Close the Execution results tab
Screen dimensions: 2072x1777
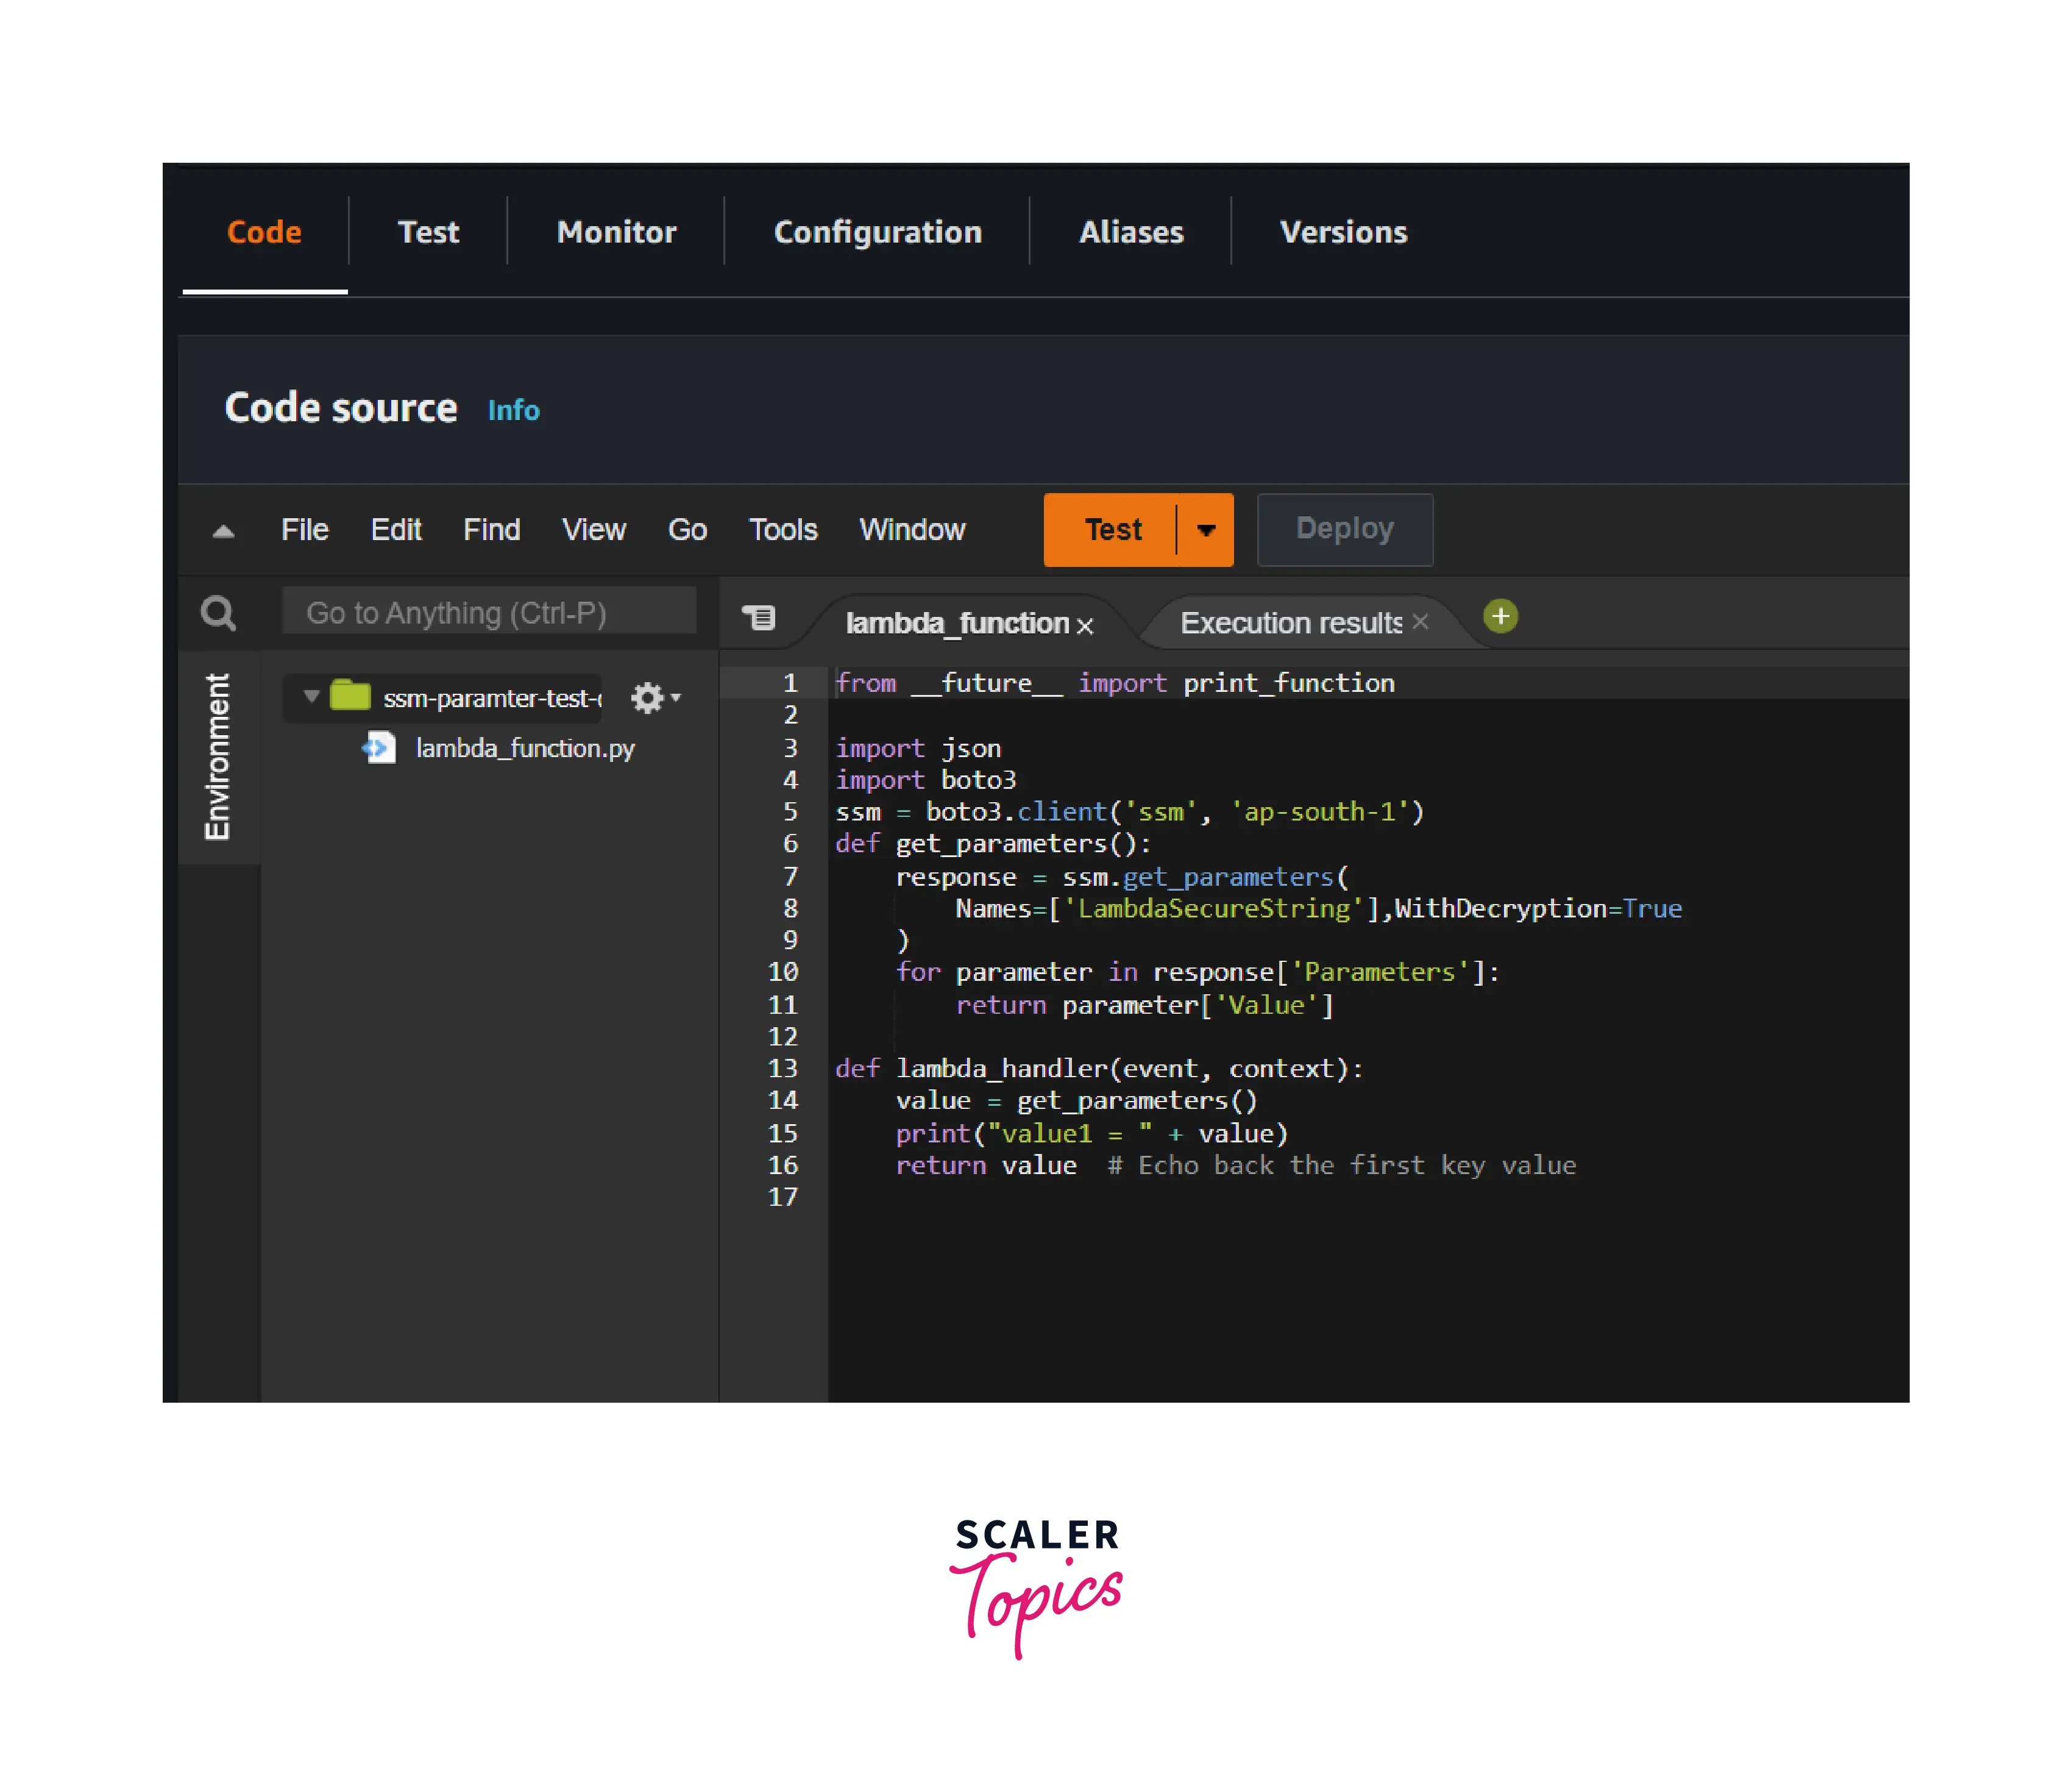click(1420, 622)
